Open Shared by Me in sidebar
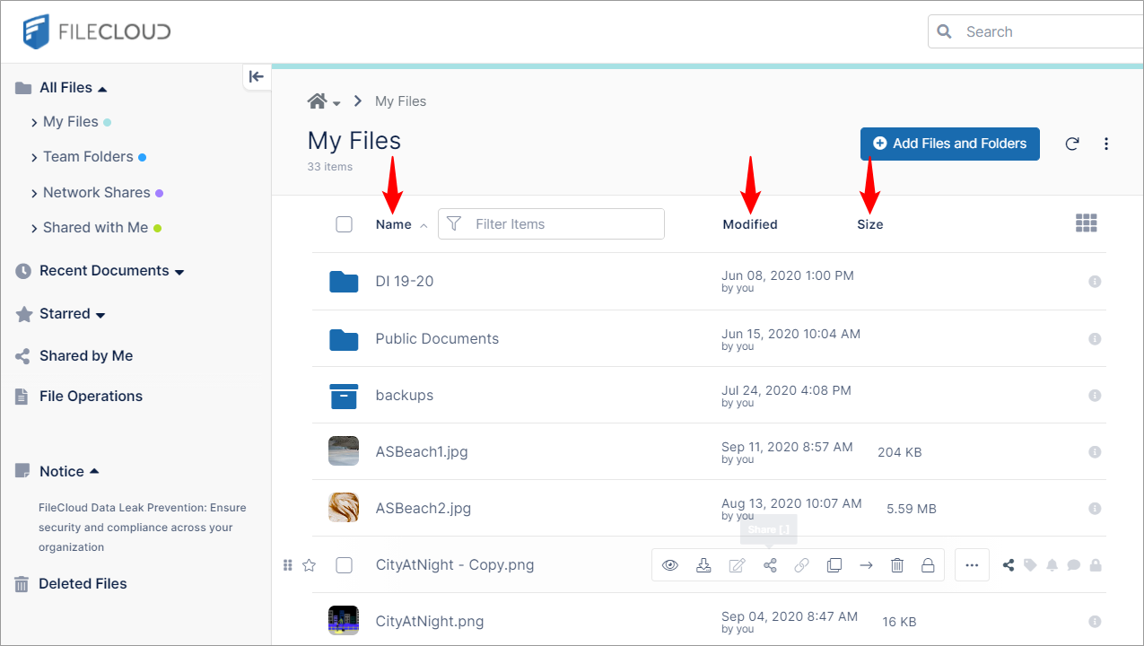The height and width of the screenshot is (646, 1144). 86,356
